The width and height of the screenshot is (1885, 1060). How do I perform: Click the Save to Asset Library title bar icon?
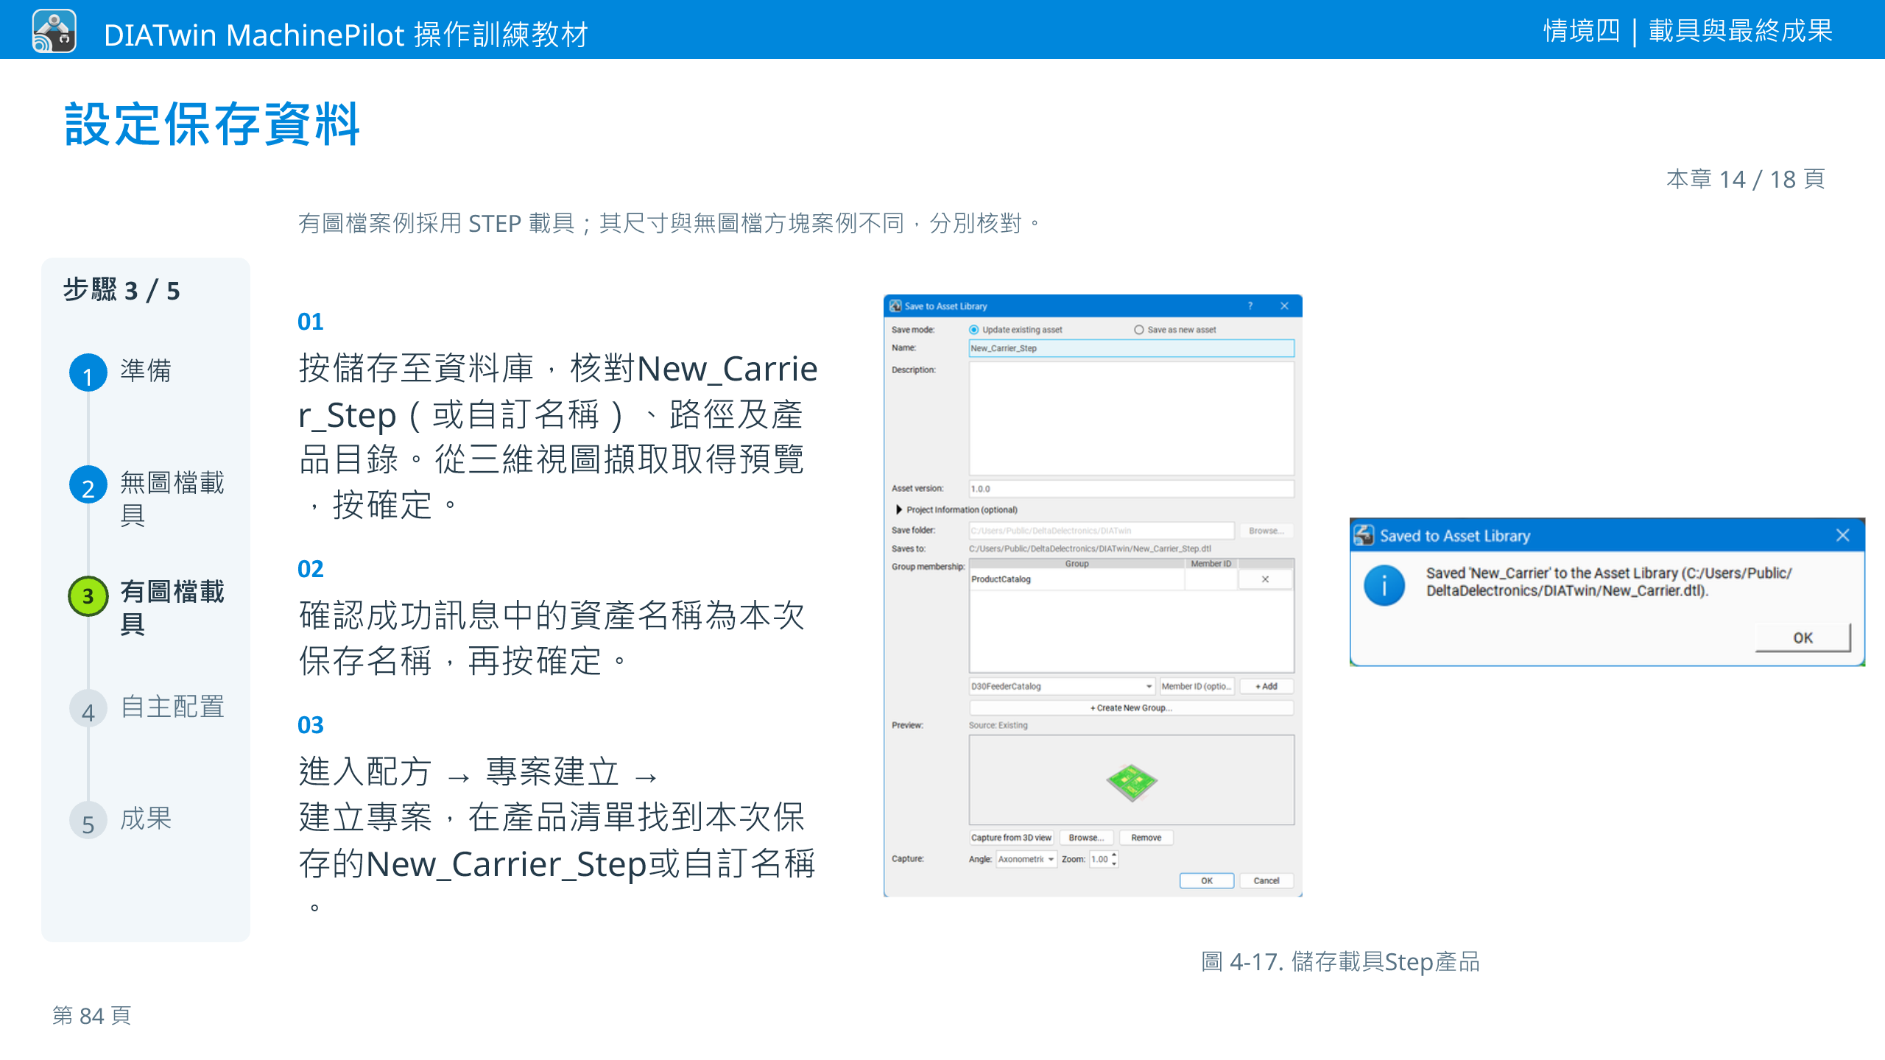coord(895,306)
